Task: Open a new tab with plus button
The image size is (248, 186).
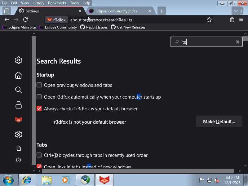Action: click(x=162, y=11)
